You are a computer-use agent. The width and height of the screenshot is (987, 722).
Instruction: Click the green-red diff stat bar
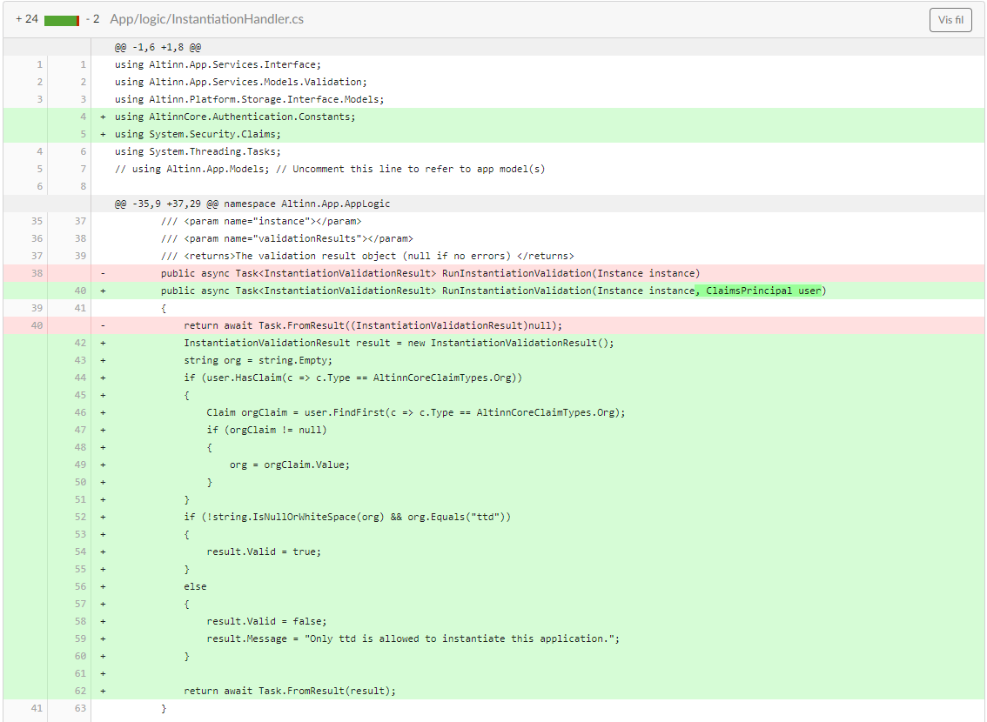pos(62,21)
